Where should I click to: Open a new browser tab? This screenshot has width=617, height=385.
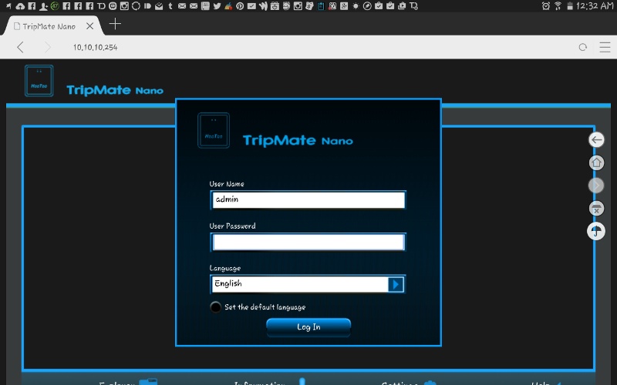pos(115,24)
